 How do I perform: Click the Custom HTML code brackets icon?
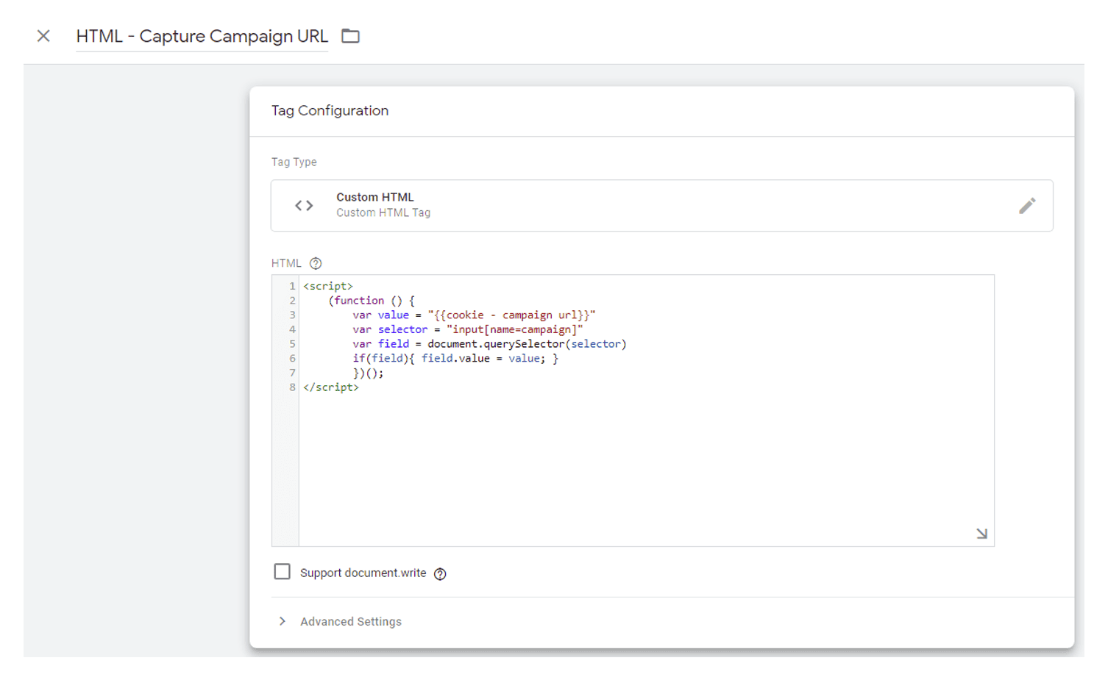click(304, 206)
